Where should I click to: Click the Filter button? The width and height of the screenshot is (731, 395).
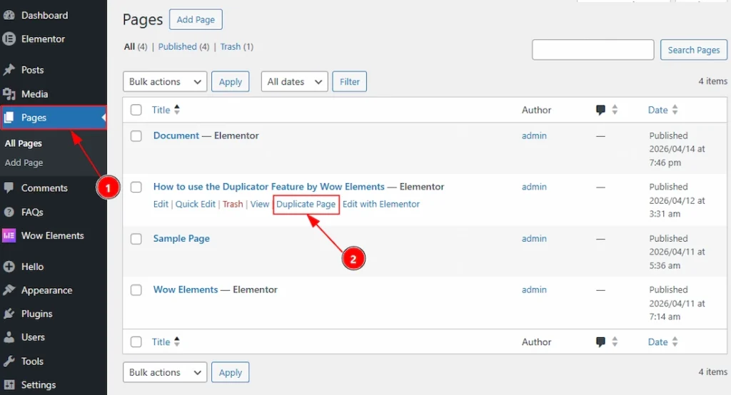coord(350,81)
